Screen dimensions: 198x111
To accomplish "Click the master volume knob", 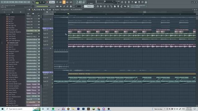I will pyautogui.click(x=33, y=2).
